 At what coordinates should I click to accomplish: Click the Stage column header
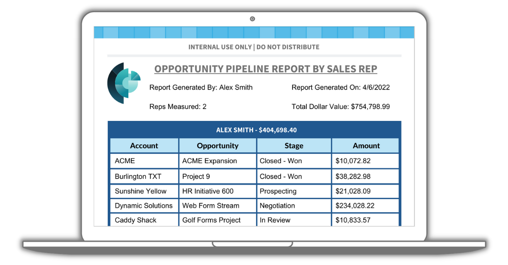294,145
